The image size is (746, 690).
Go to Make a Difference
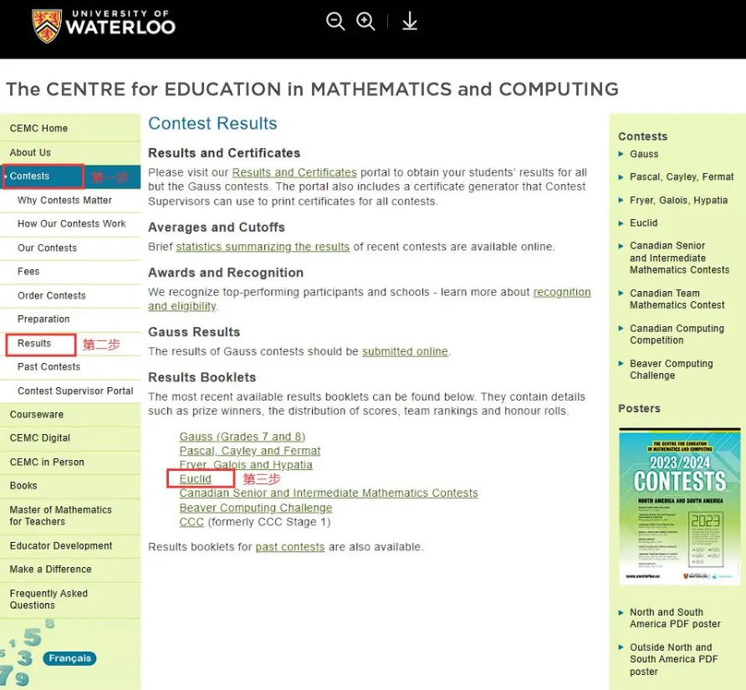click(x=50, y=569)
